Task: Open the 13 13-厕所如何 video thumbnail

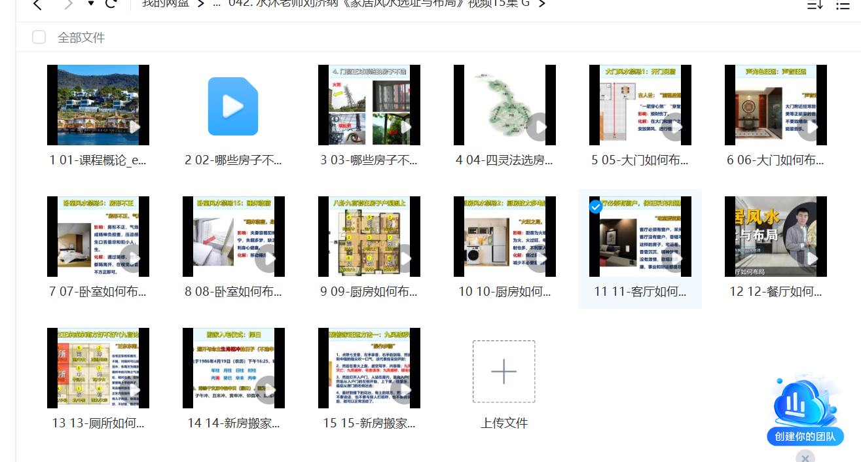Action: coord(98,368)
